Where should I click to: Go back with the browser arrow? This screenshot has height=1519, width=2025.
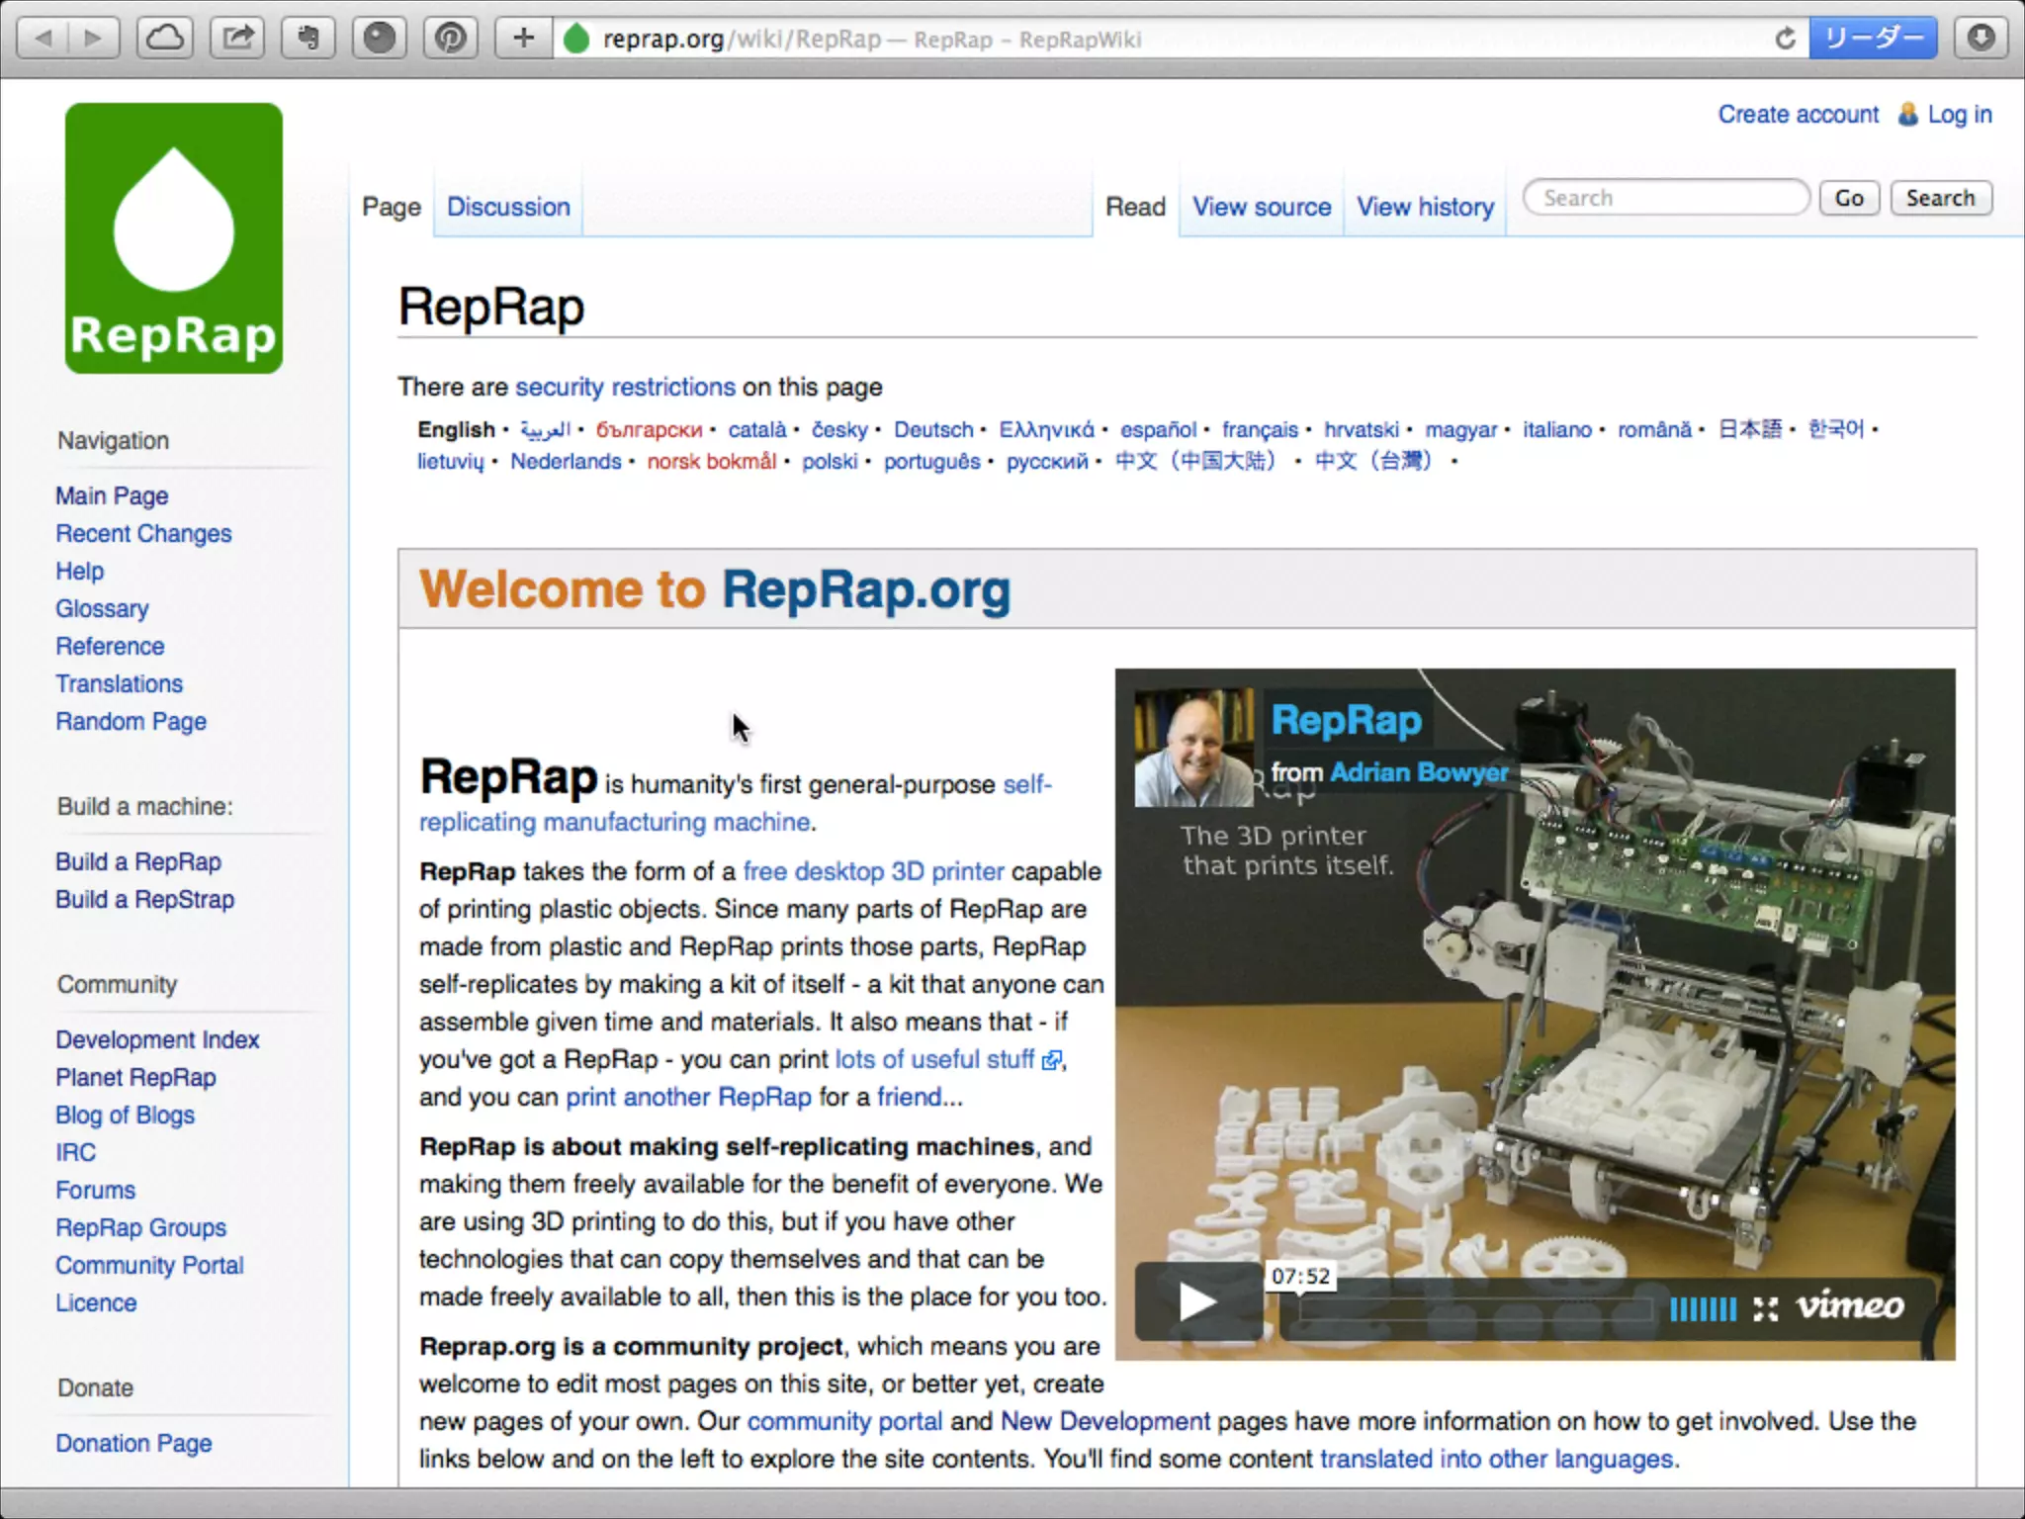(44, 38)
